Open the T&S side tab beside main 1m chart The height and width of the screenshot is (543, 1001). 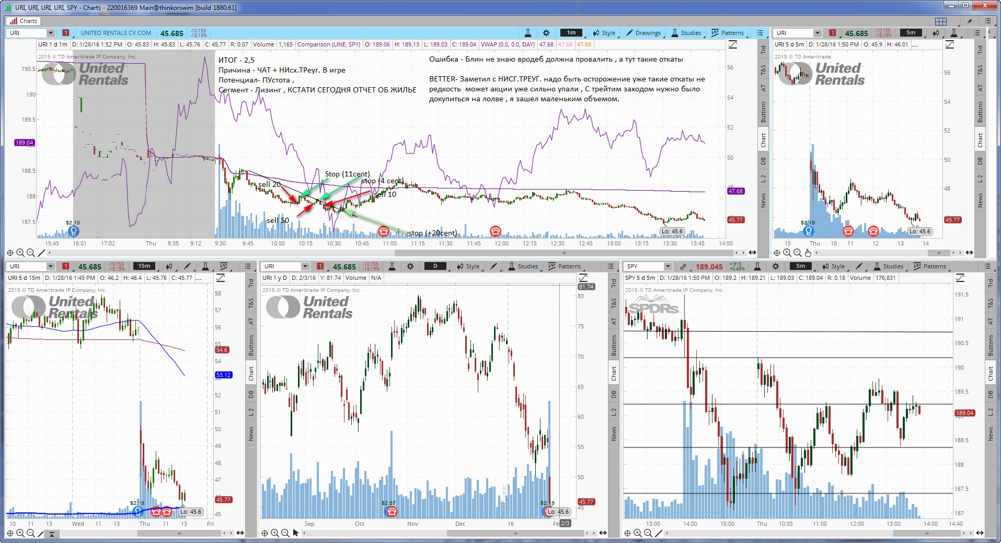click(763, 68)
